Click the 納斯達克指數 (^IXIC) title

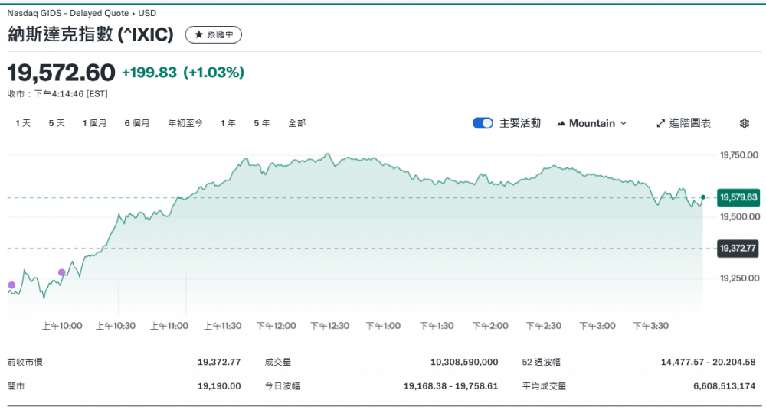pyautogui.click(x=91, y=34)
